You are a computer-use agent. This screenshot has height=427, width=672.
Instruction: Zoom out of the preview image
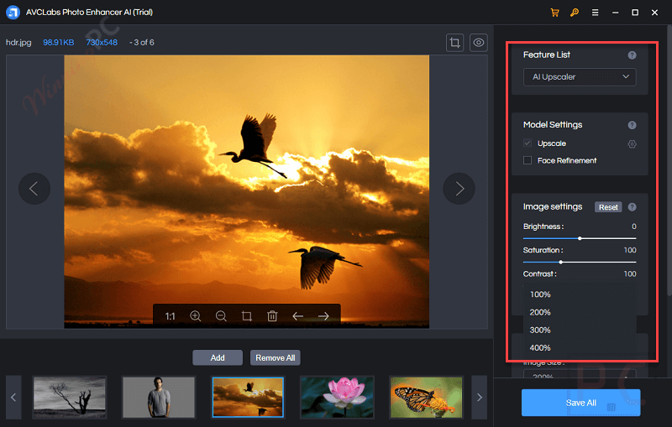pyautogui.click(x=221, y=315)
